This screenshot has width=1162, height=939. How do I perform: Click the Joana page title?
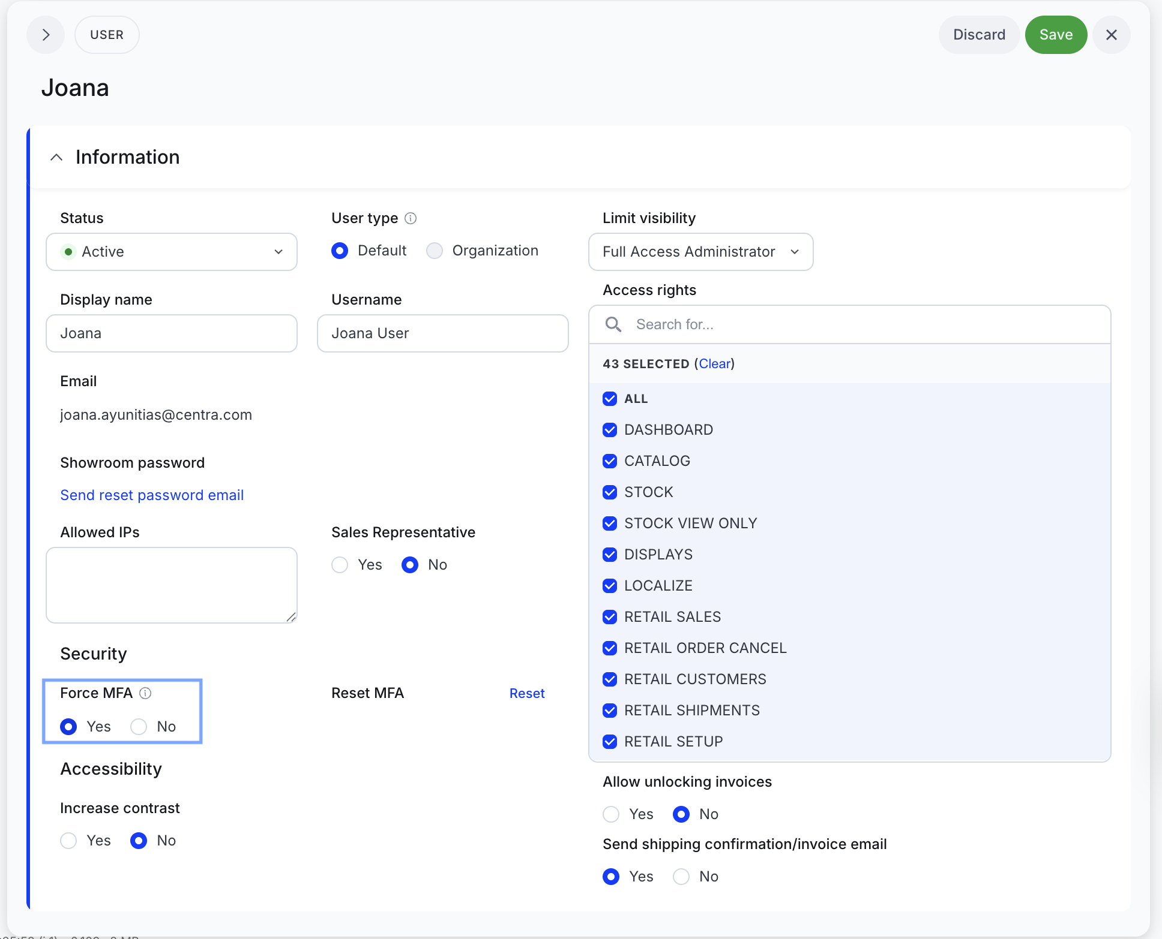coord(75,88)
